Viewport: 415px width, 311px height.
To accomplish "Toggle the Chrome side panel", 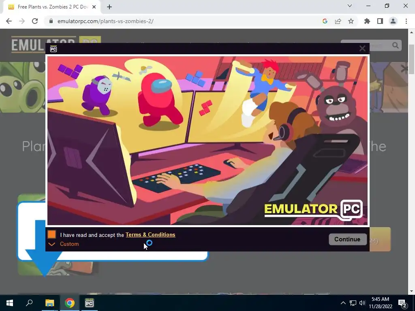I will (380, 21).
